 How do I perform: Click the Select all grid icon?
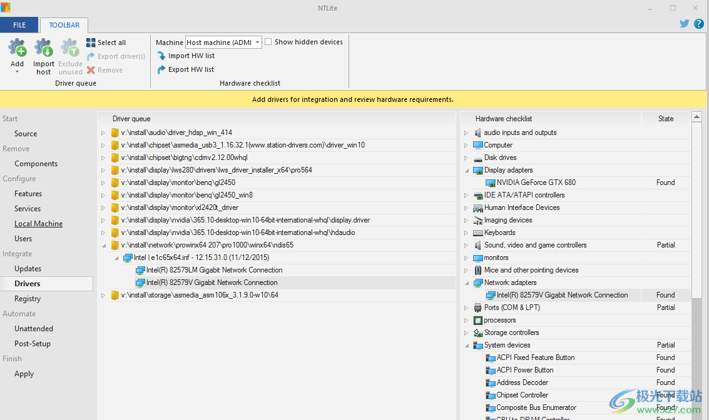coord(91,42)
